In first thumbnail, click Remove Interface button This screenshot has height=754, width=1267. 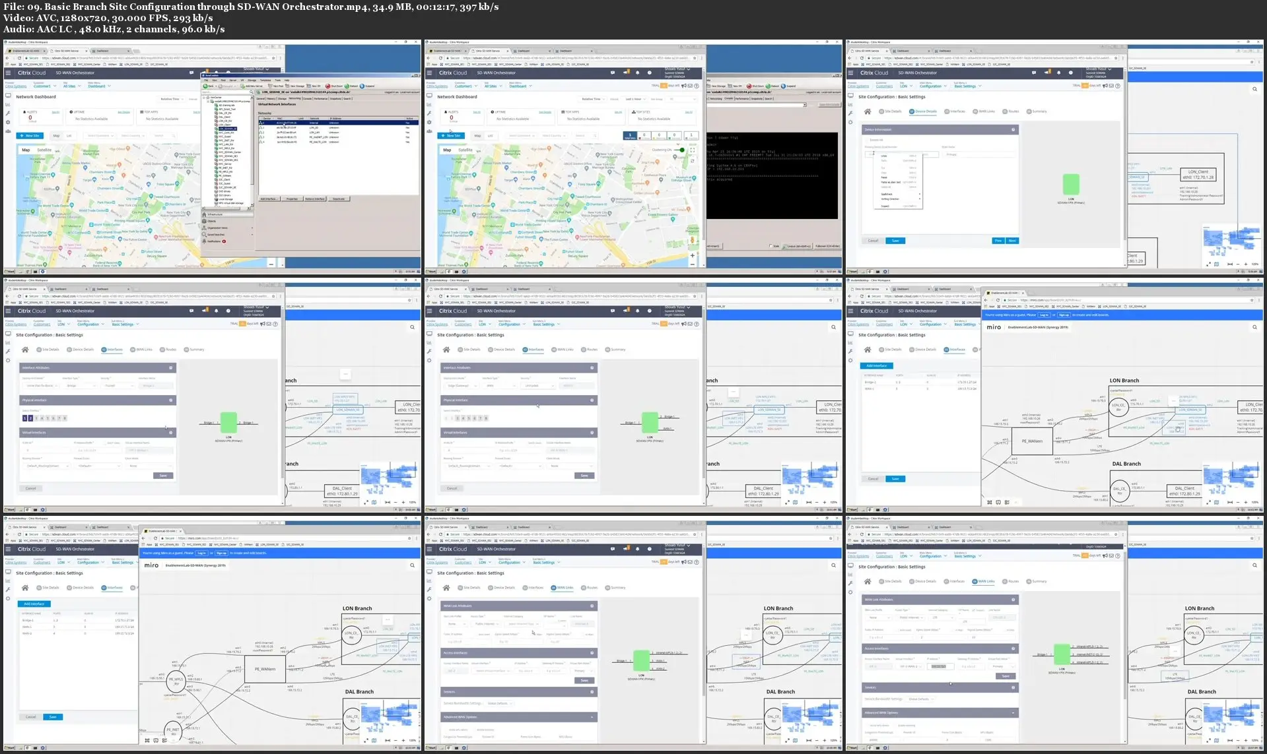click(x=315, y=199)
